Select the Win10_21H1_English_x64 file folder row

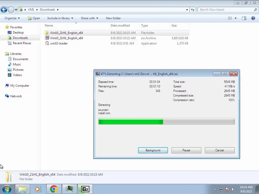click(x=117, y=33)
